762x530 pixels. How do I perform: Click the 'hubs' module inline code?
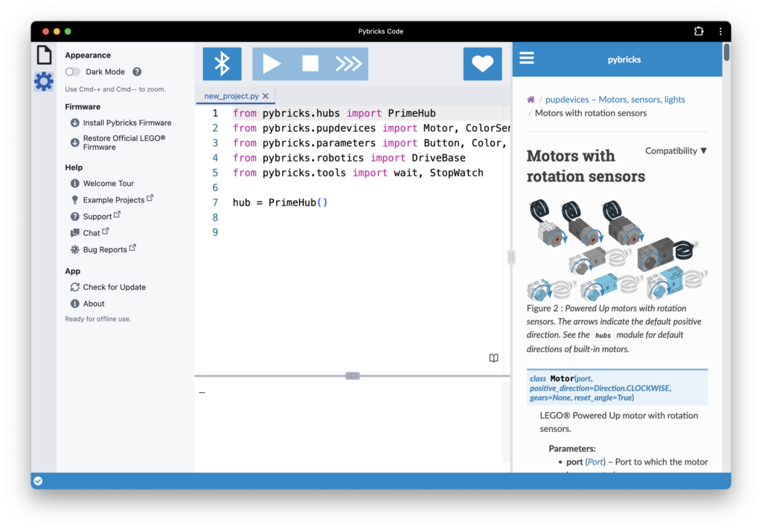pyautogui.click(x=603, y=335)
